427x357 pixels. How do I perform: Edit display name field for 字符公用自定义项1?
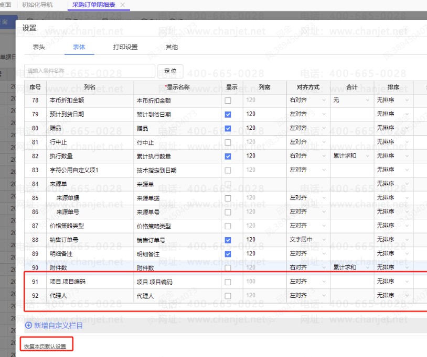(177, 170)
